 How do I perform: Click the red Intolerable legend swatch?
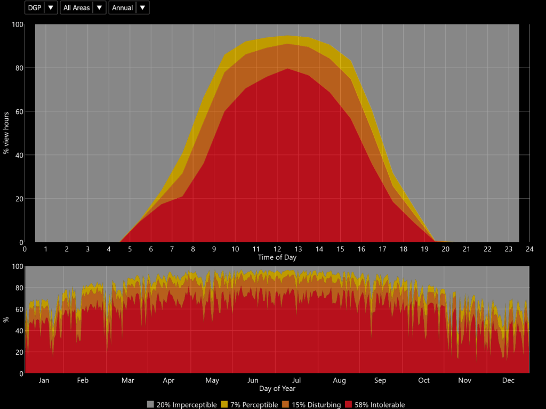coord(349,405)
